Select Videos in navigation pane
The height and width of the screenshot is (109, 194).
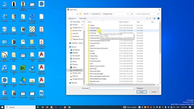click(75, 67)
